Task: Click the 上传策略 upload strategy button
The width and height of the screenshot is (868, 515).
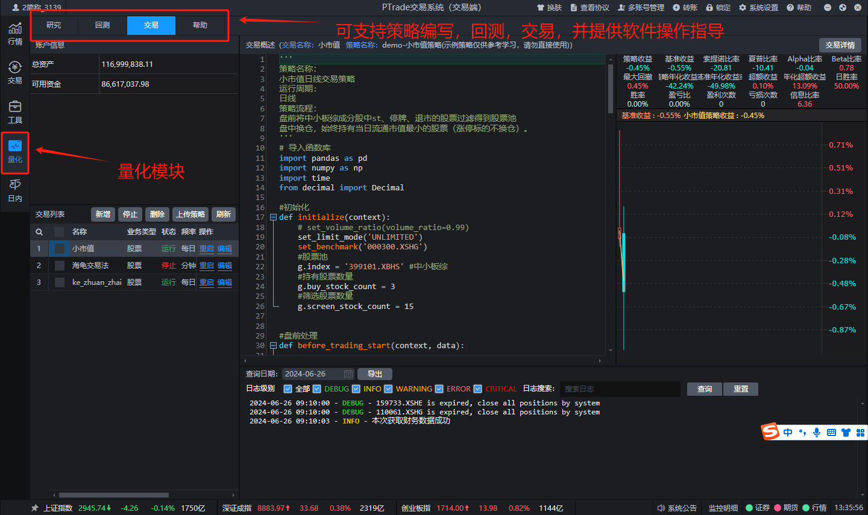Action: point(190,214)
